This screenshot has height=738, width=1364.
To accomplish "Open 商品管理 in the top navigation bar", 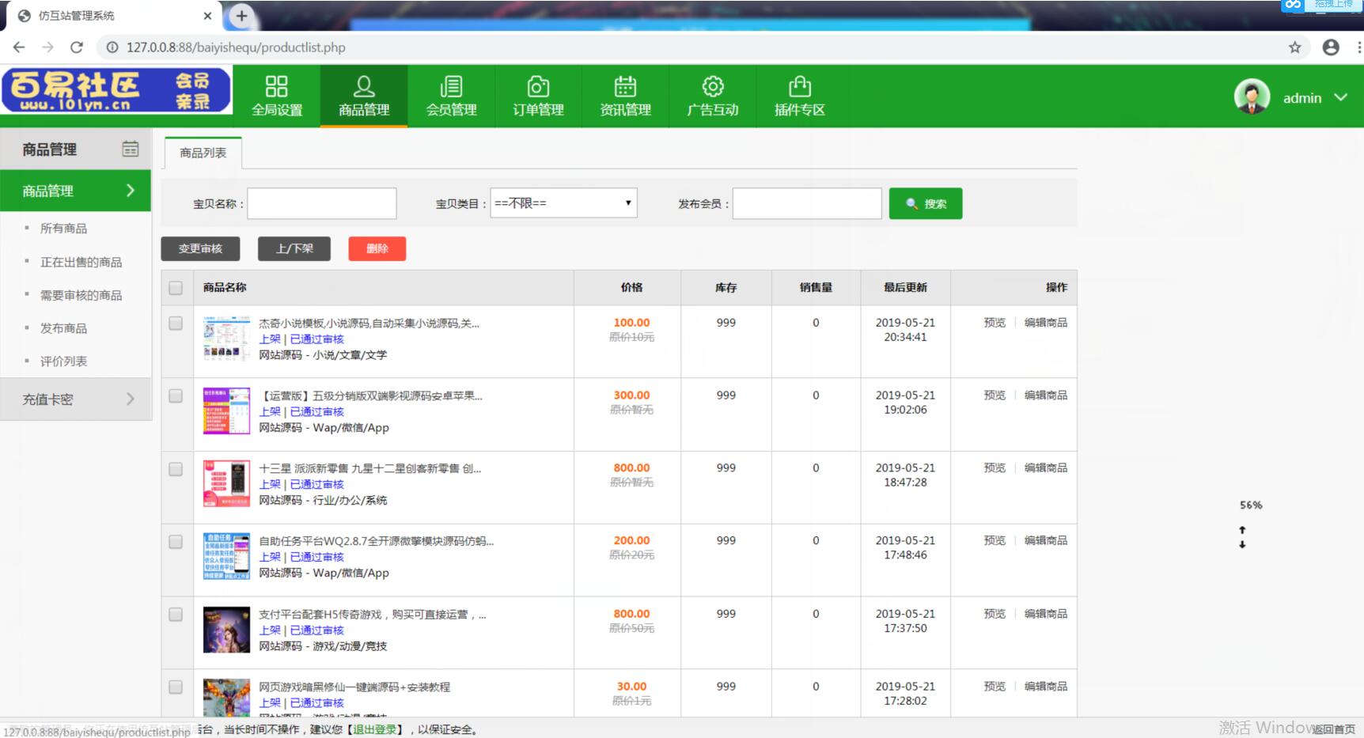I will point(364,97).
